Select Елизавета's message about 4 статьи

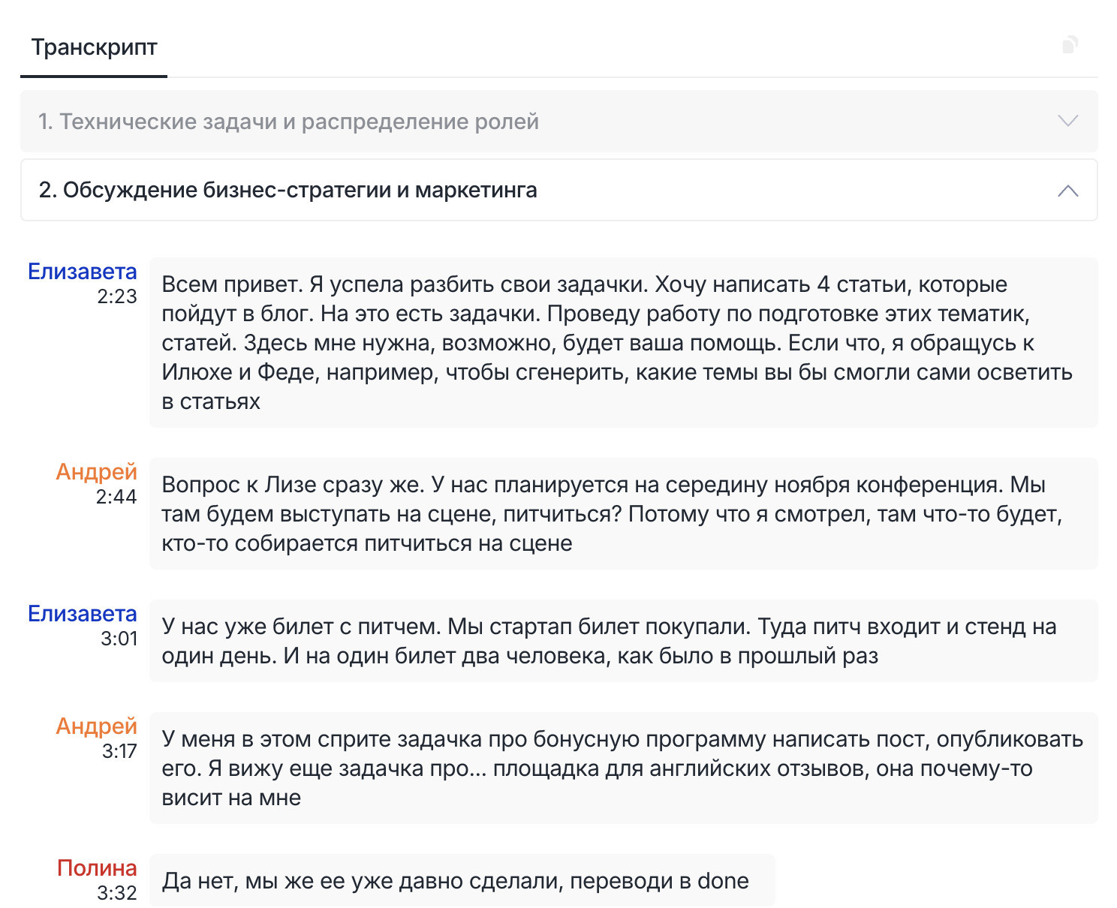tap(622, 343)
